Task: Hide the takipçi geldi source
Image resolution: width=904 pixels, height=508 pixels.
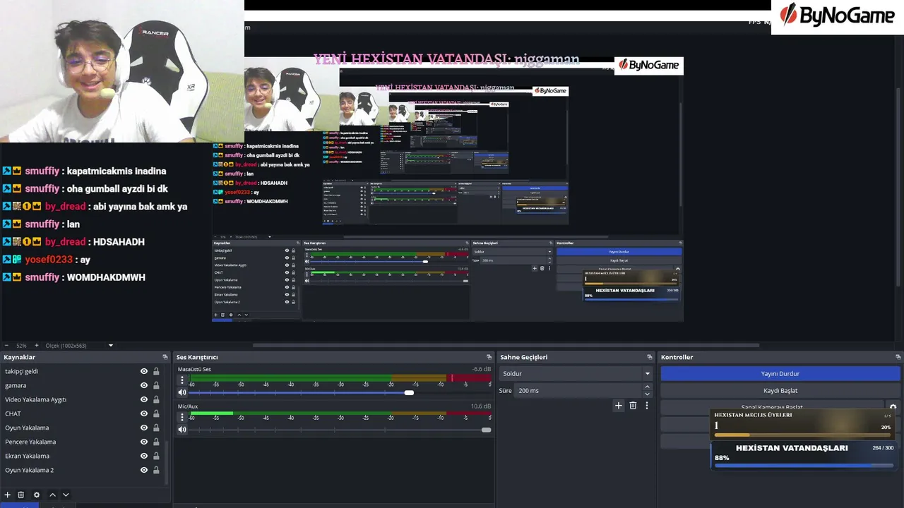Action: pos(144,371)
